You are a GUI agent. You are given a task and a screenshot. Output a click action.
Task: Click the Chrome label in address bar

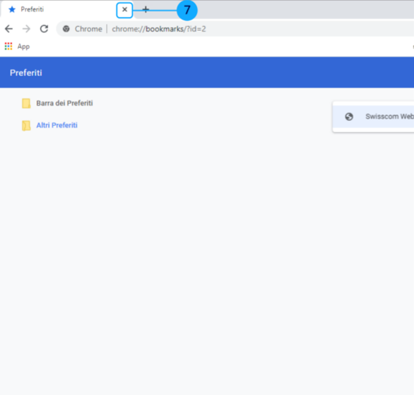[88, 29]
